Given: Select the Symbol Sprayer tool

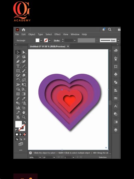Looking at the screenshot, I should [24, 103].
